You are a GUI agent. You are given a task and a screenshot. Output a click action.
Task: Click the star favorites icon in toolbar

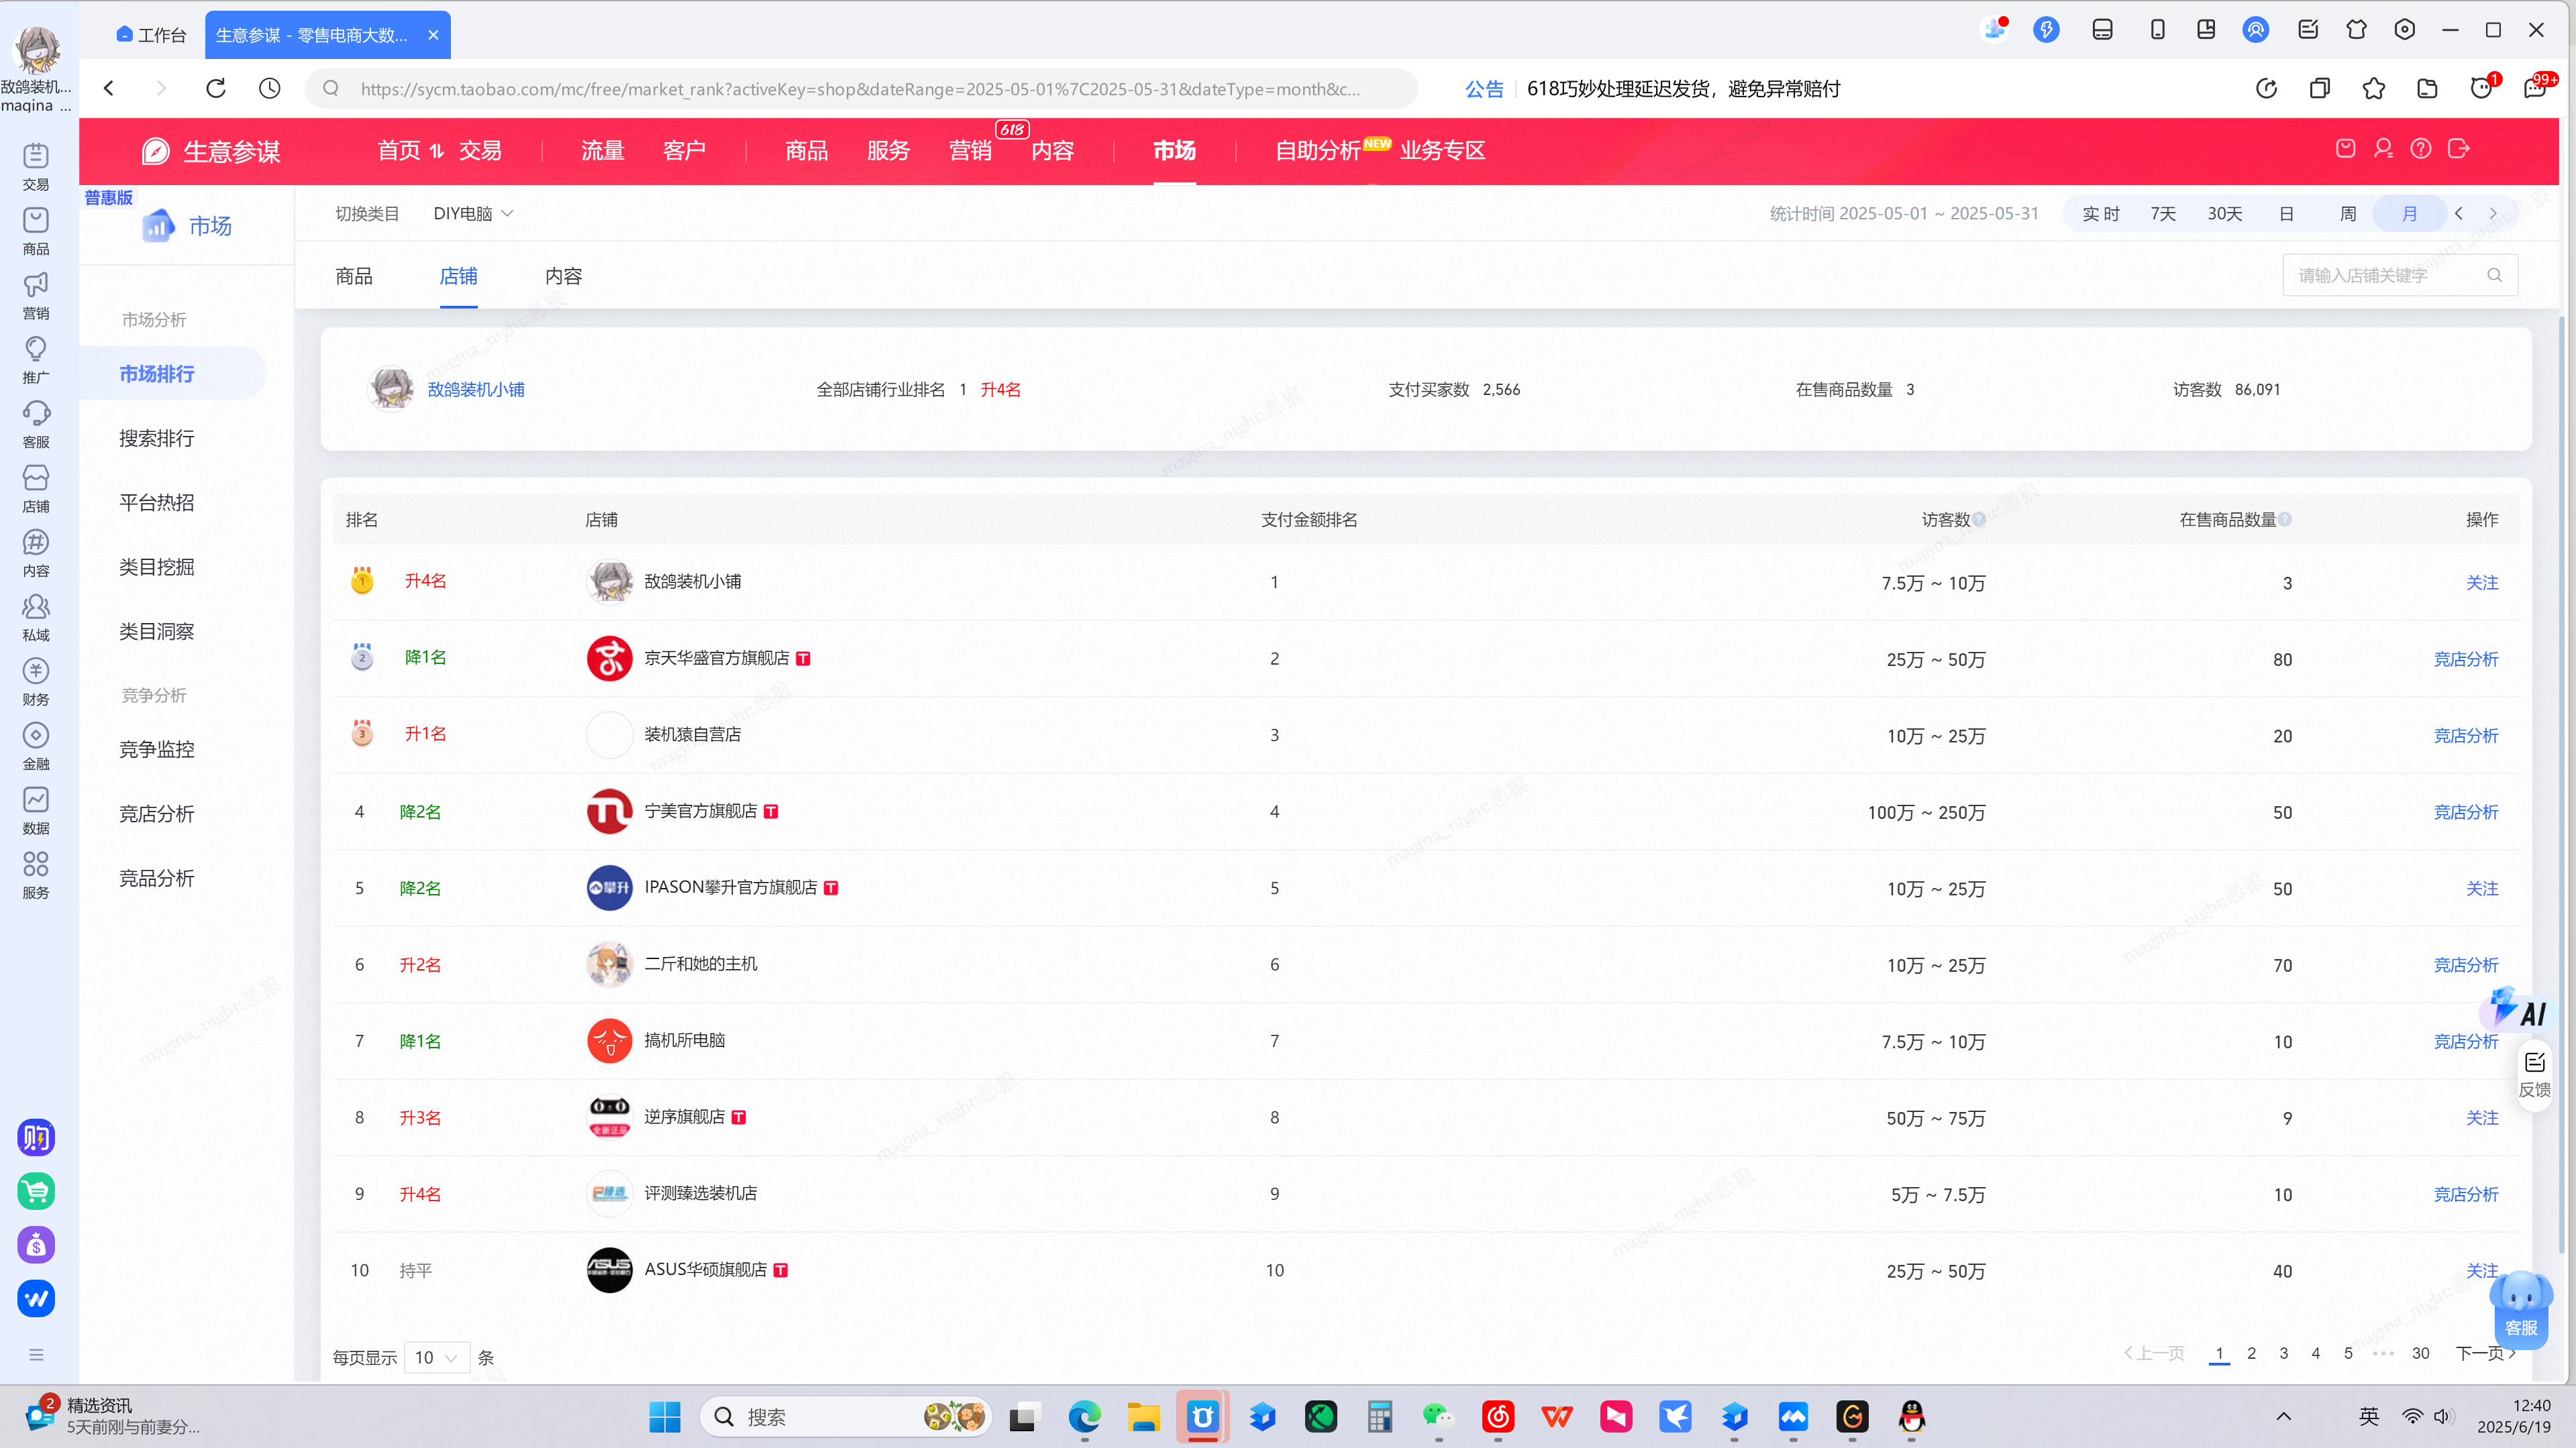2374,88
